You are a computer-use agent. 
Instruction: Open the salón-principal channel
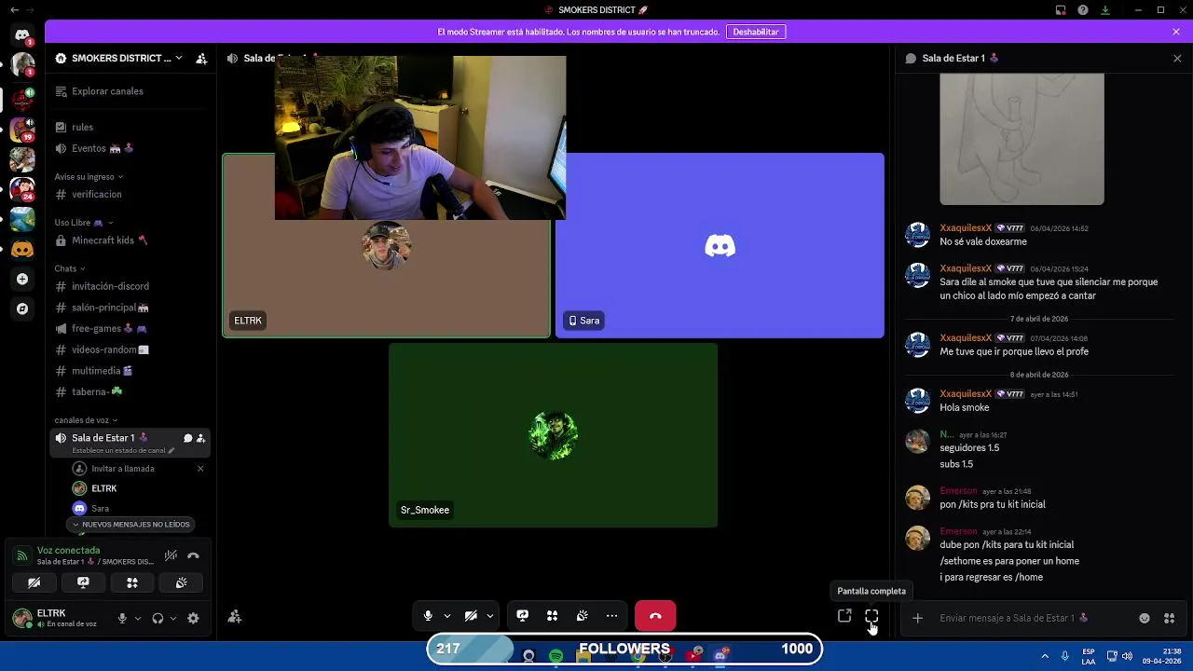click(x=130, y=308)
